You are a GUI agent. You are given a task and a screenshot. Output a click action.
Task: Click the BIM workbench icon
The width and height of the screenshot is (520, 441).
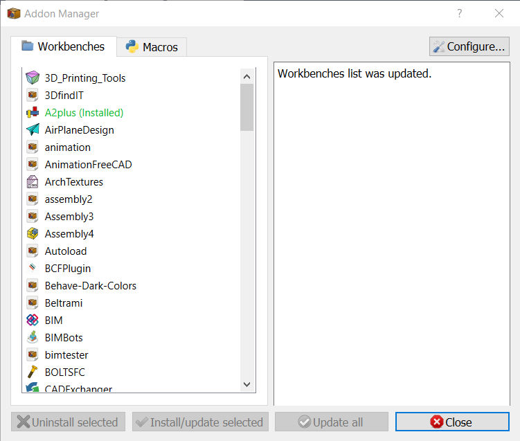[33, 320]
